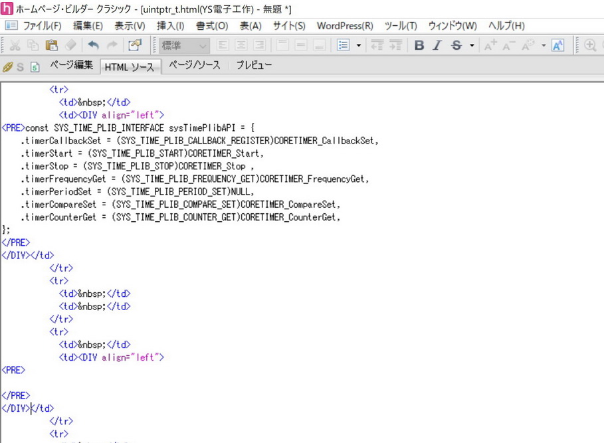This screenshot has width=604, height=443.
Task: Toggle strikethrough formatting
Action: click(456, 45)
